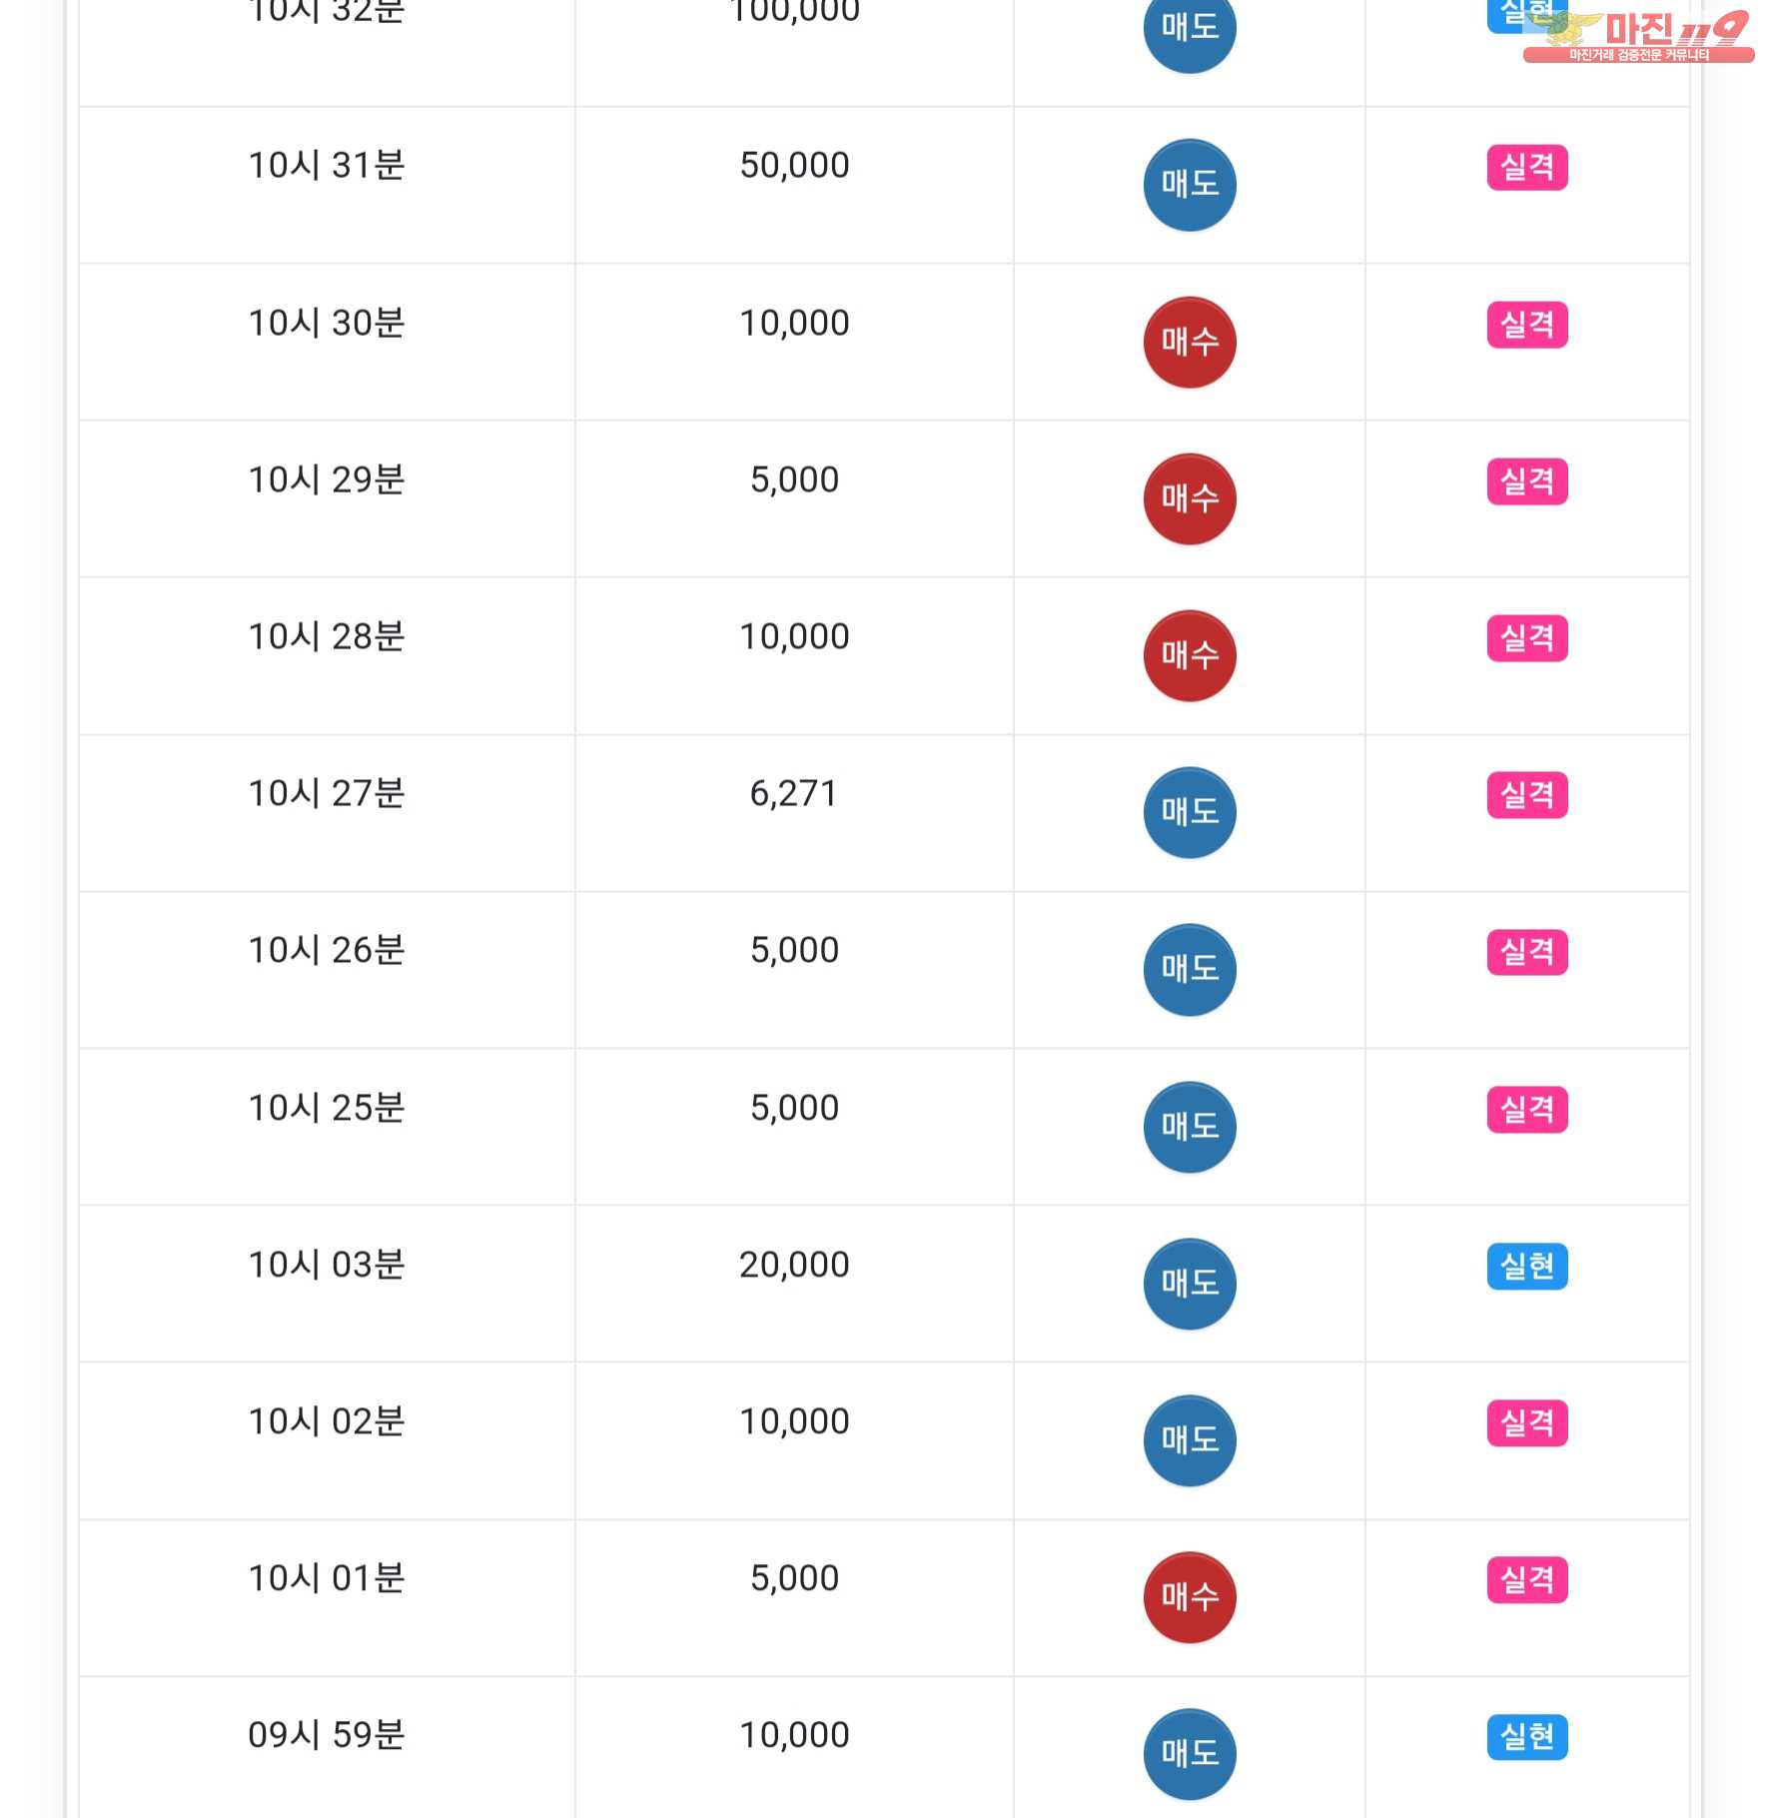Open the 마진119 logo at top right
Viewport: 1766px width, 1818px height.
coord(1638,36)
